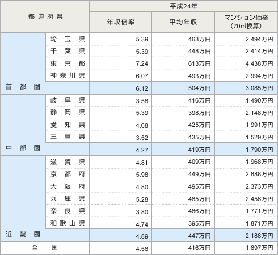This screenshot has height=255, width=278.
Task: Click the 平均年収 column header
Action: coord(183,22)
